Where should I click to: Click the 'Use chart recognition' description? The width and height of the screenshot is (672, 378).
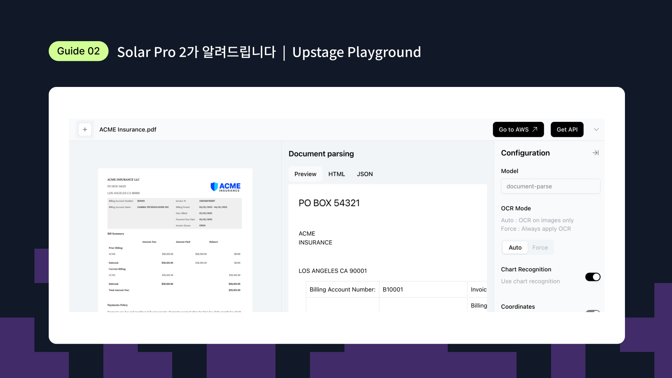530,281
